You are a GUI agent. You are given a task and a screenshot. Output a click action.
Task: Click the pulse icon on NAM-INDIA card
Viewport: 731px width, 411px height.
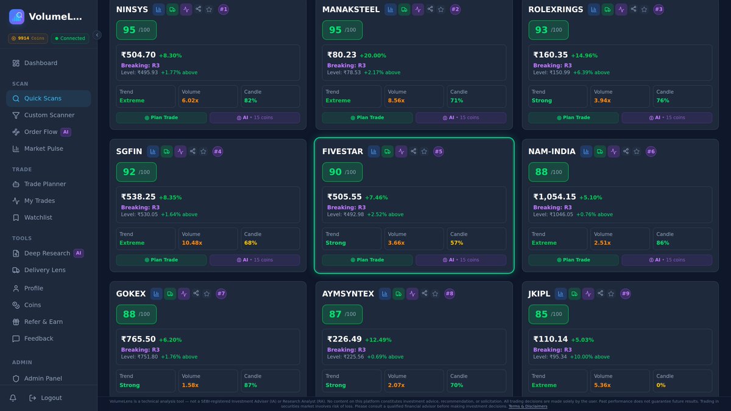pyautogui.click(x=613, y=152)
